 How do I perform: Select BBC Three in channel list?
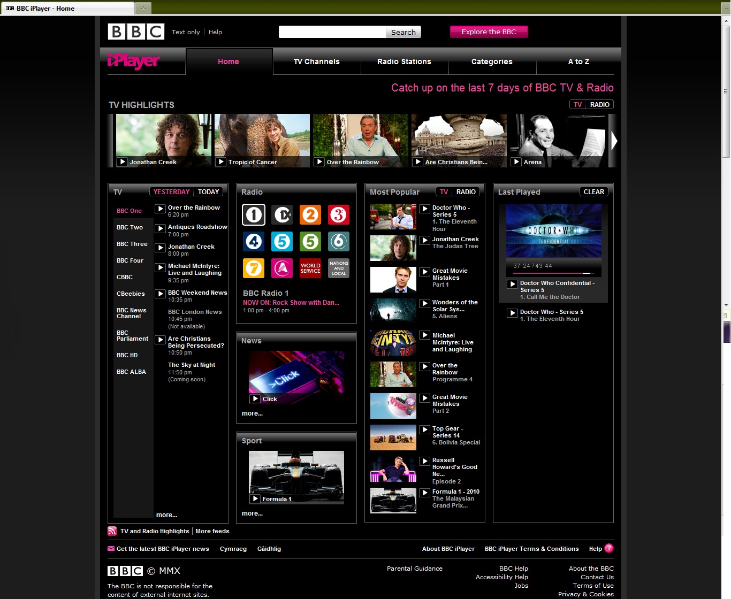[132, 244]
